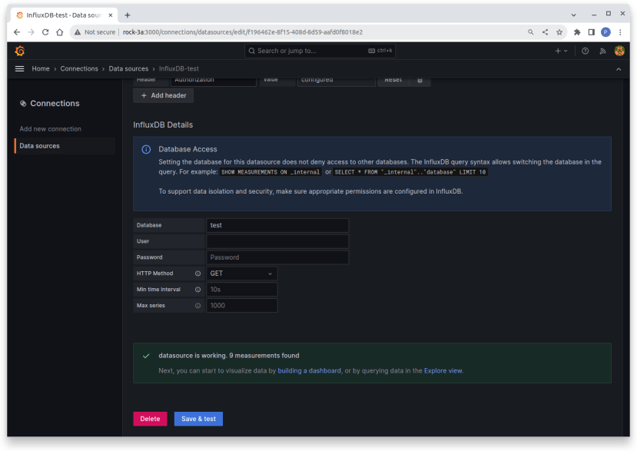
Task: Click the browser home icon
Action: [x=60, y=32]
